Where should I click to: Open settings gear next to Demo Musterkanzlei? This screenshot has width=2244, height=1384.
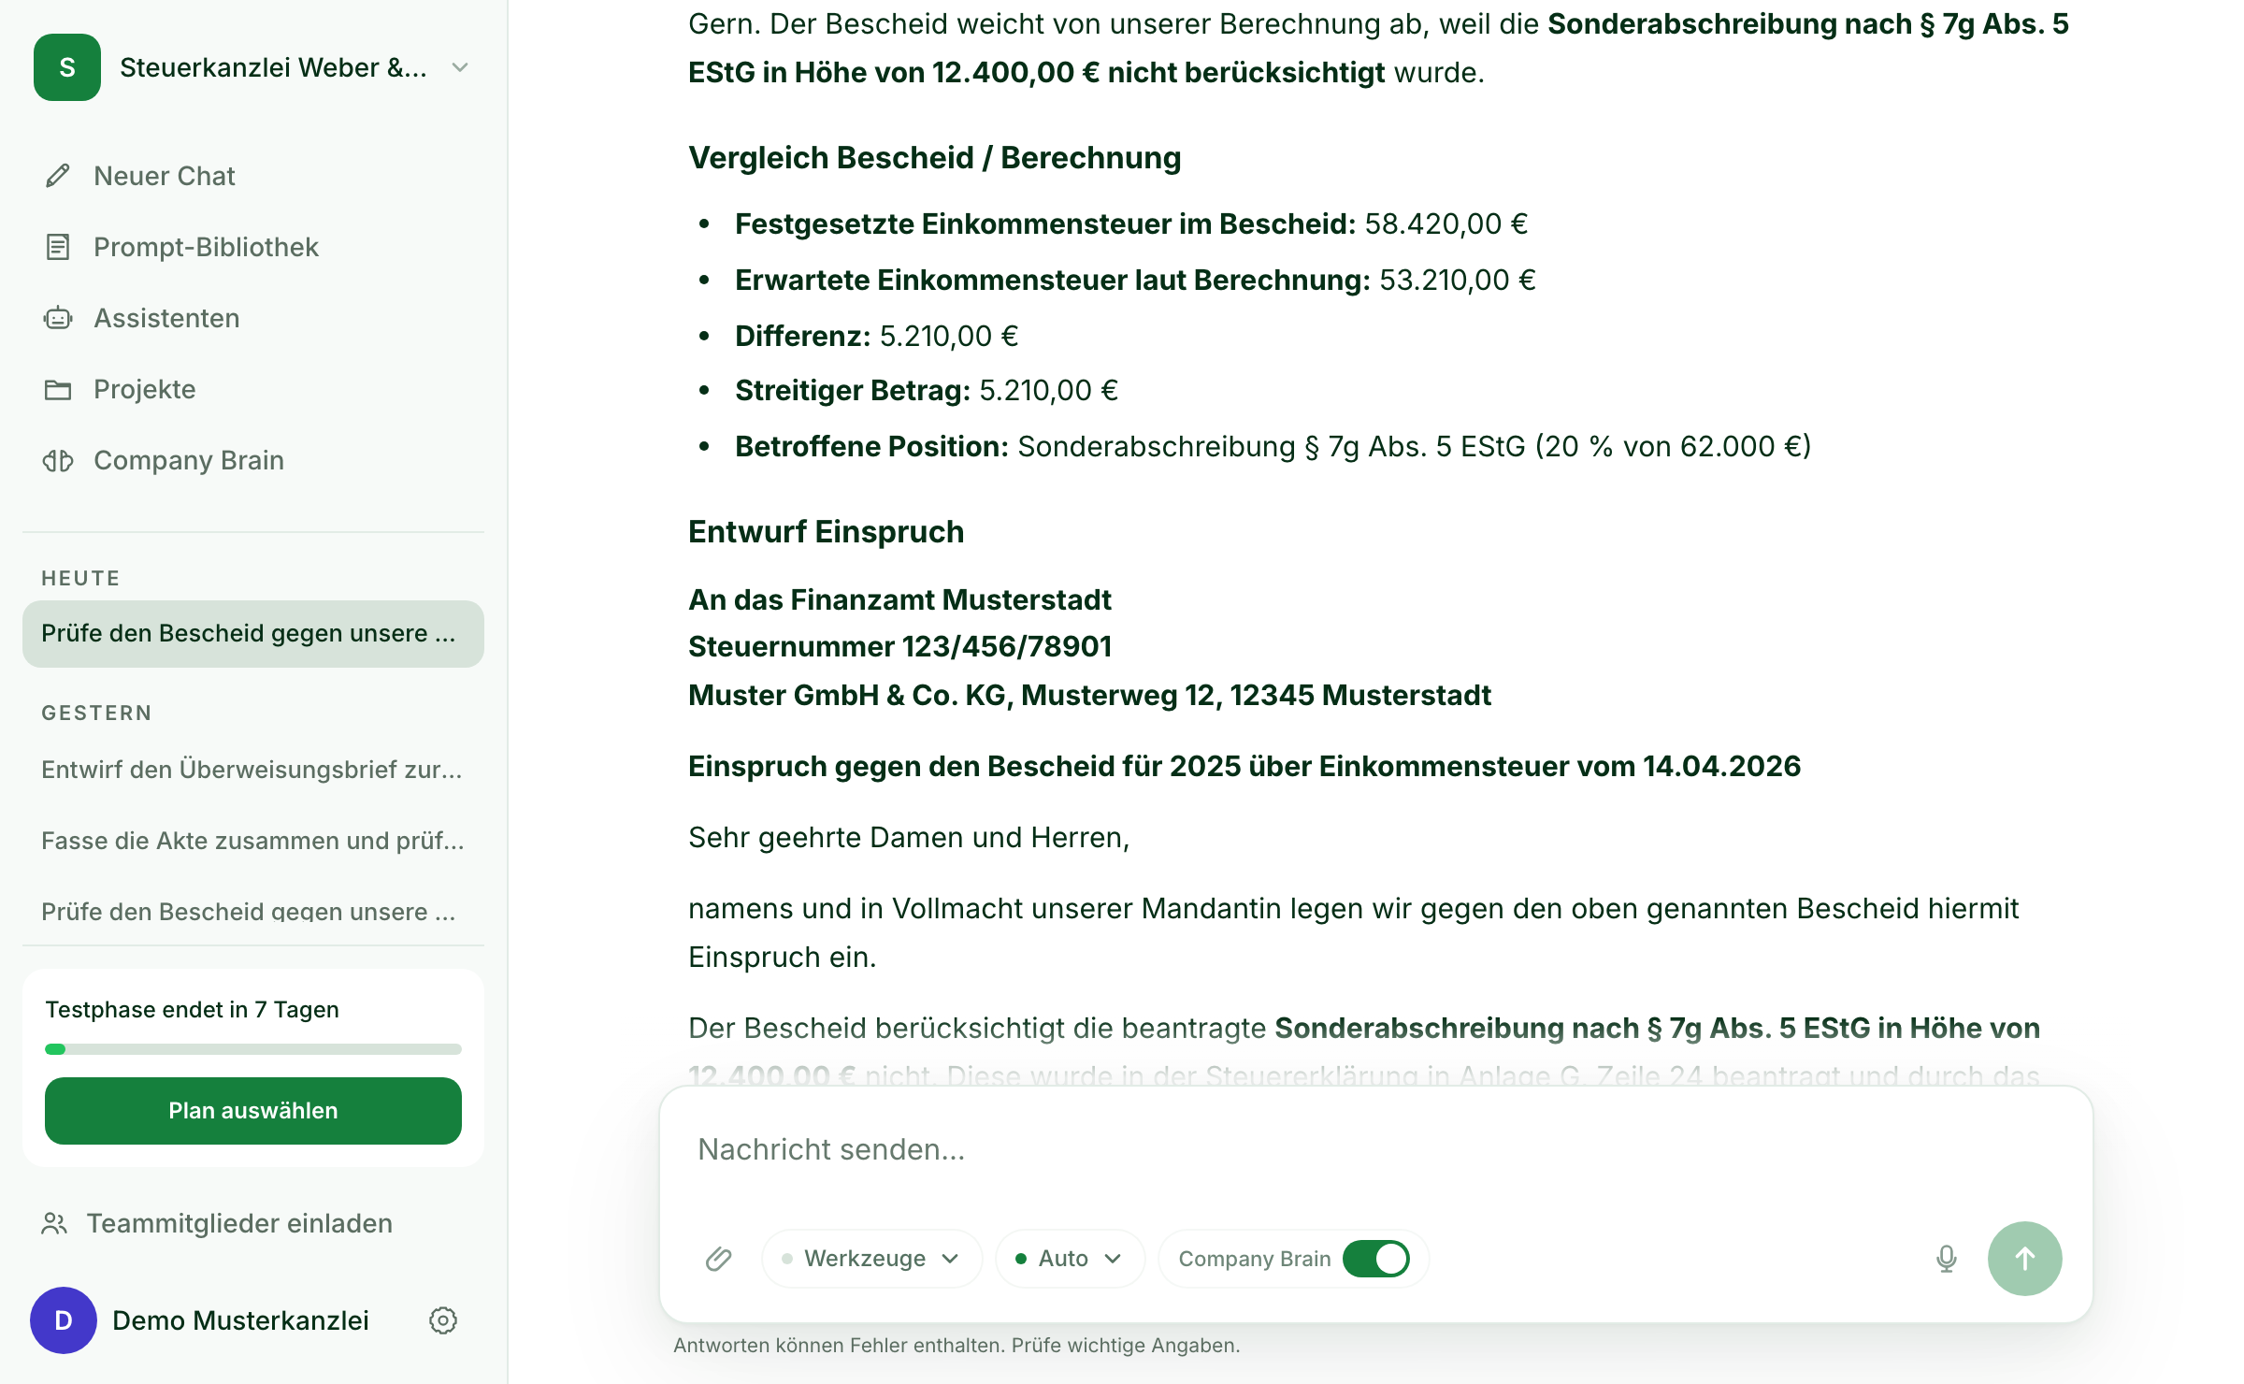click(443, 1320)
